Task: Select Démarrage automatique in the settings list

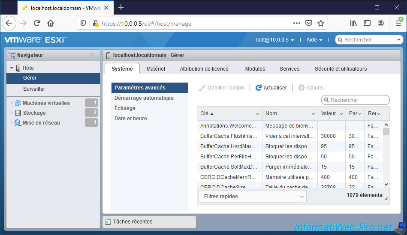Action: pos(144,98)
